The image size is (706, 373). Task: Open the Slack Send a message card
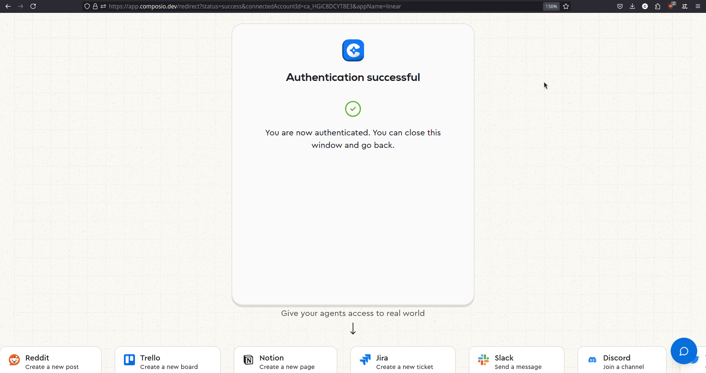pyautogui.click(x=517, y=360)
